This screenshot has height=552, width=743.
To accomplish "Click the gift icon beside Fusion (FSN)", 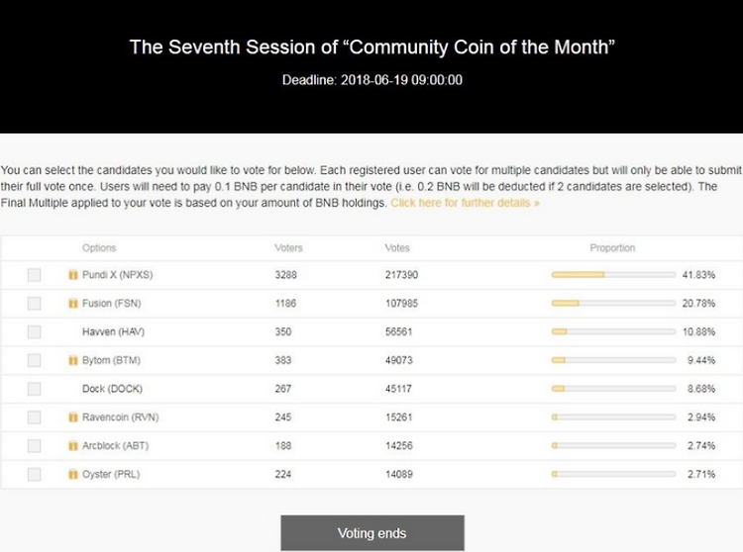I will click(73, 303).
